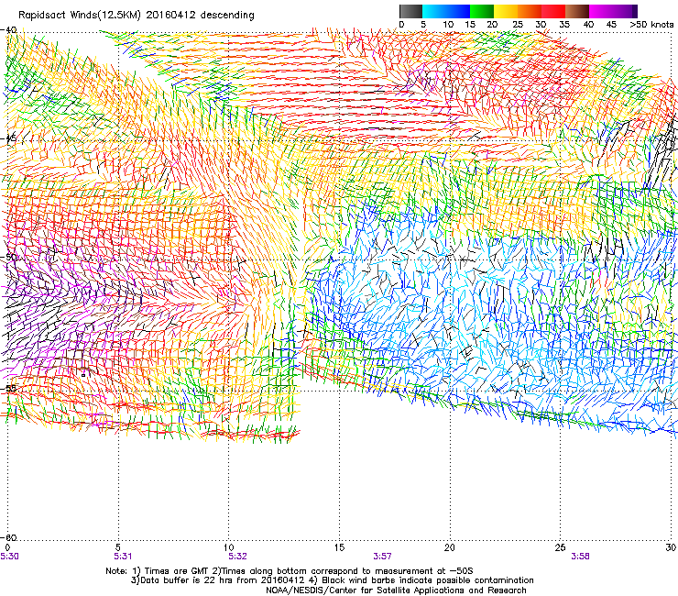Screen dimensions: 678x596
Task: Click the '-60' latitude axis label
Action: tap(8, 537)
